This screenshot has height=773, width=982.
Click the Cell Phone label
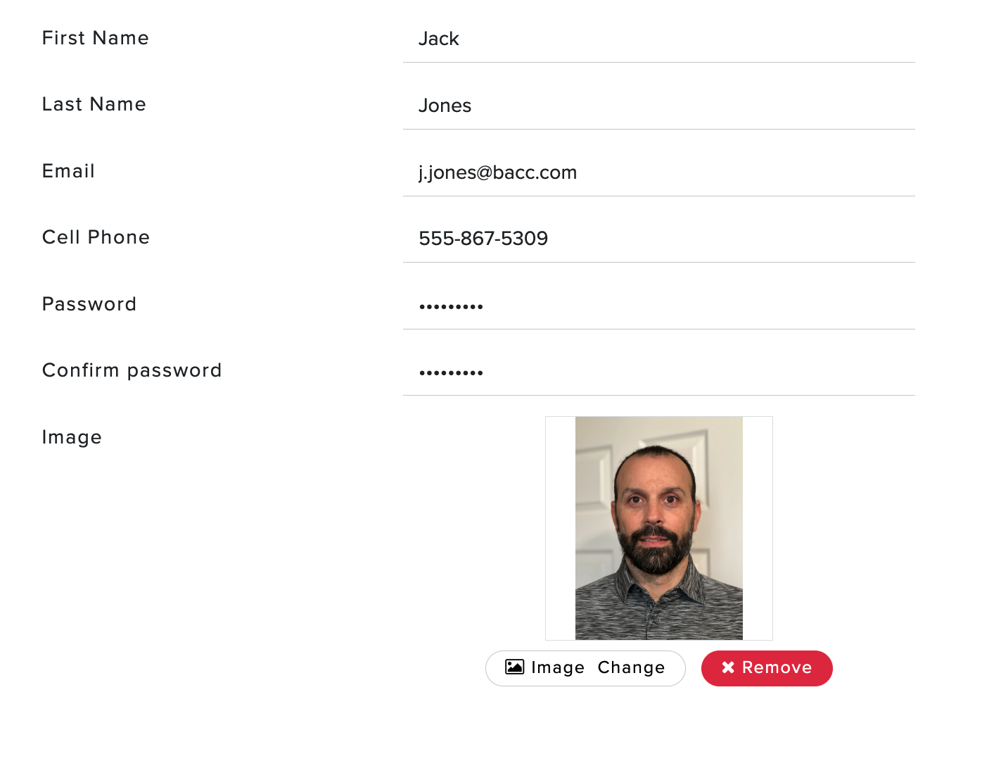96,237
